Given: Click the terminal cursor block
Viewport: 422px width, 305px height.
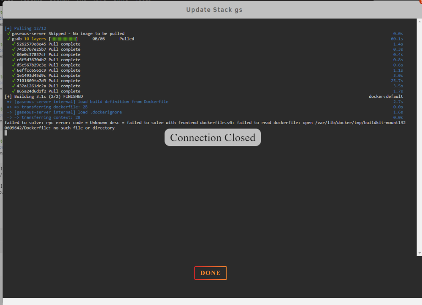Looking at the screenshot, I should click(x=5, y=133).
